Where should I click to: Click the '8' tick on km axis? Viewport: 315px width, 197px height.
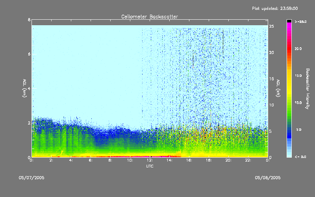29,20
